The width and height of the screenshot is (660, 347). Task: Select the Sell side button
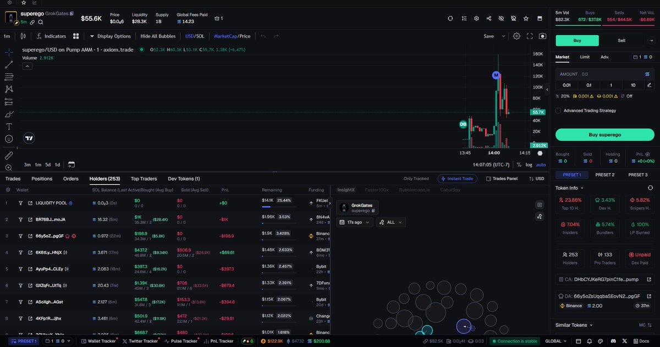621,41
